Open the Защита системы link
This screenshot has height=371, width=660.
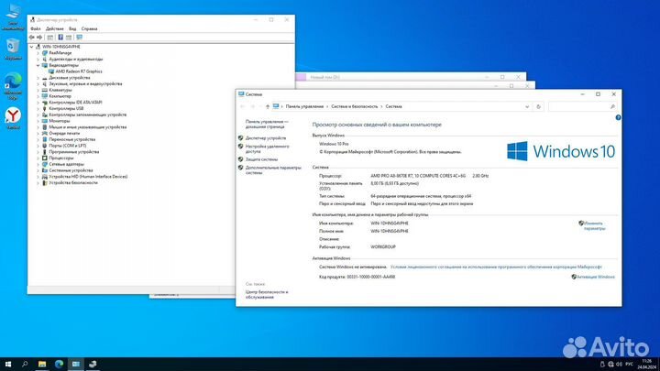261,159
